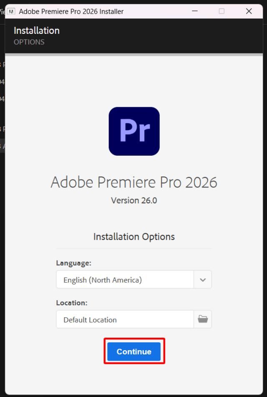Viewport: 267px width, 397px height.
Task: Open the folder browser using the folder icon
Action: tap(203, 319)
